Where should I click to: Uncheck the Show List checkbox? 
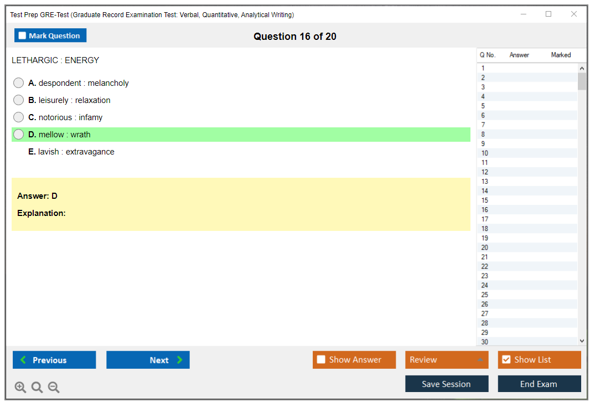[x=506, y=360]
